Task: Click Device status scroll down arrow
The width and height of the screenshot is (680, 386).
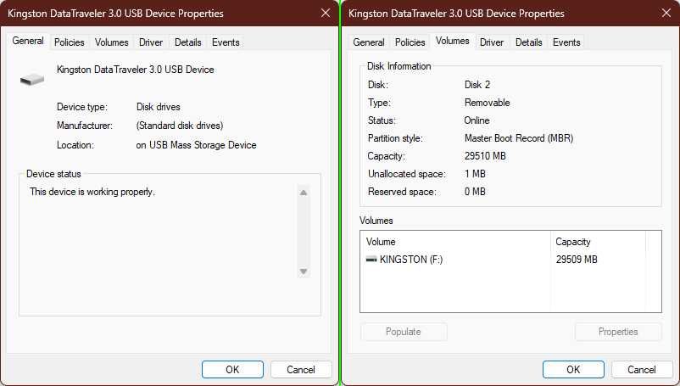Action: point(304,271)
